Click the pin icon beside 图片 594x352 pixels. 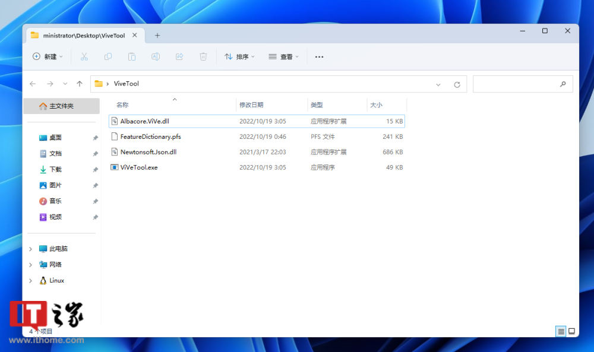tap(96, 185)
